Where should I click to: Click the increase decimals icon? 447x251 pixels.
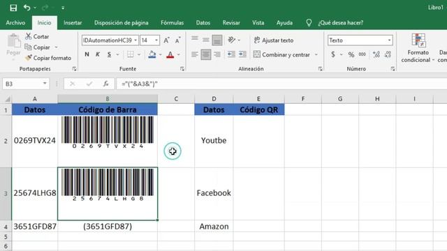pos(376,54)
